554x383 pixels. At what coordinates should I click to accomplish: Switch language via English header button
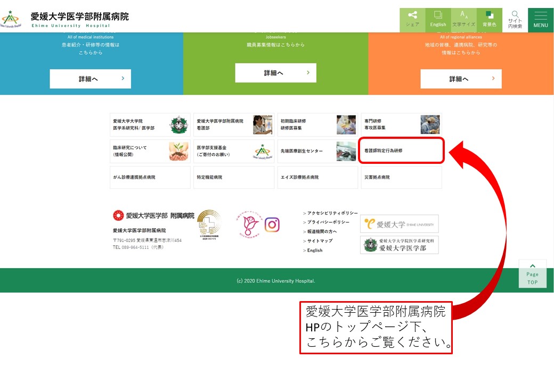(438, 19)
